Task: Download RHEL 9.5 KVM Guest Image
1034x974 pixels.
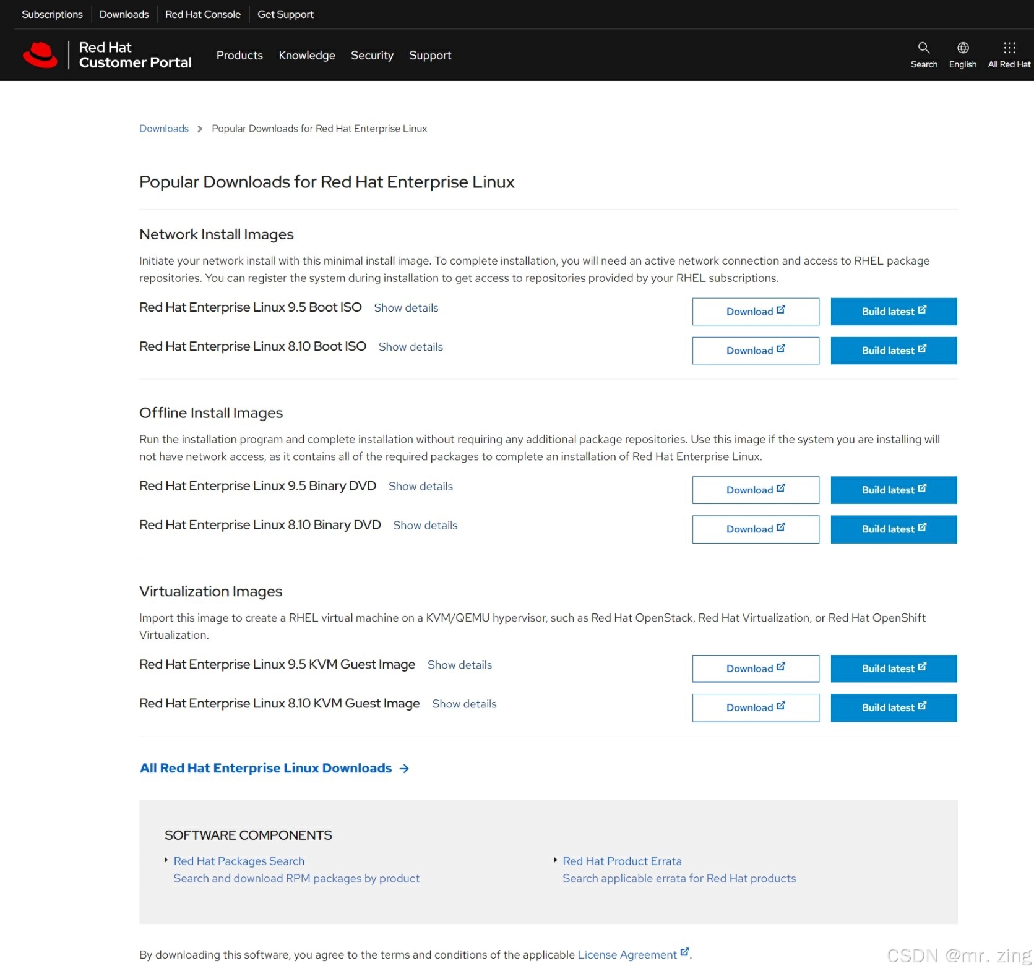Action: pos(756,669)
